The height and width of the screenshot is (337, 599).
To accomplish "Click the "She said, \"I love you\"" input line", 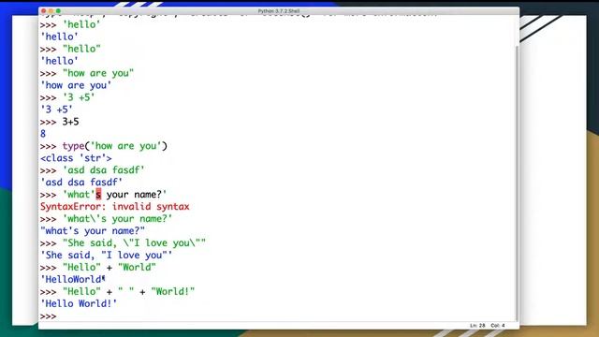I will click(x=134, y=243).
